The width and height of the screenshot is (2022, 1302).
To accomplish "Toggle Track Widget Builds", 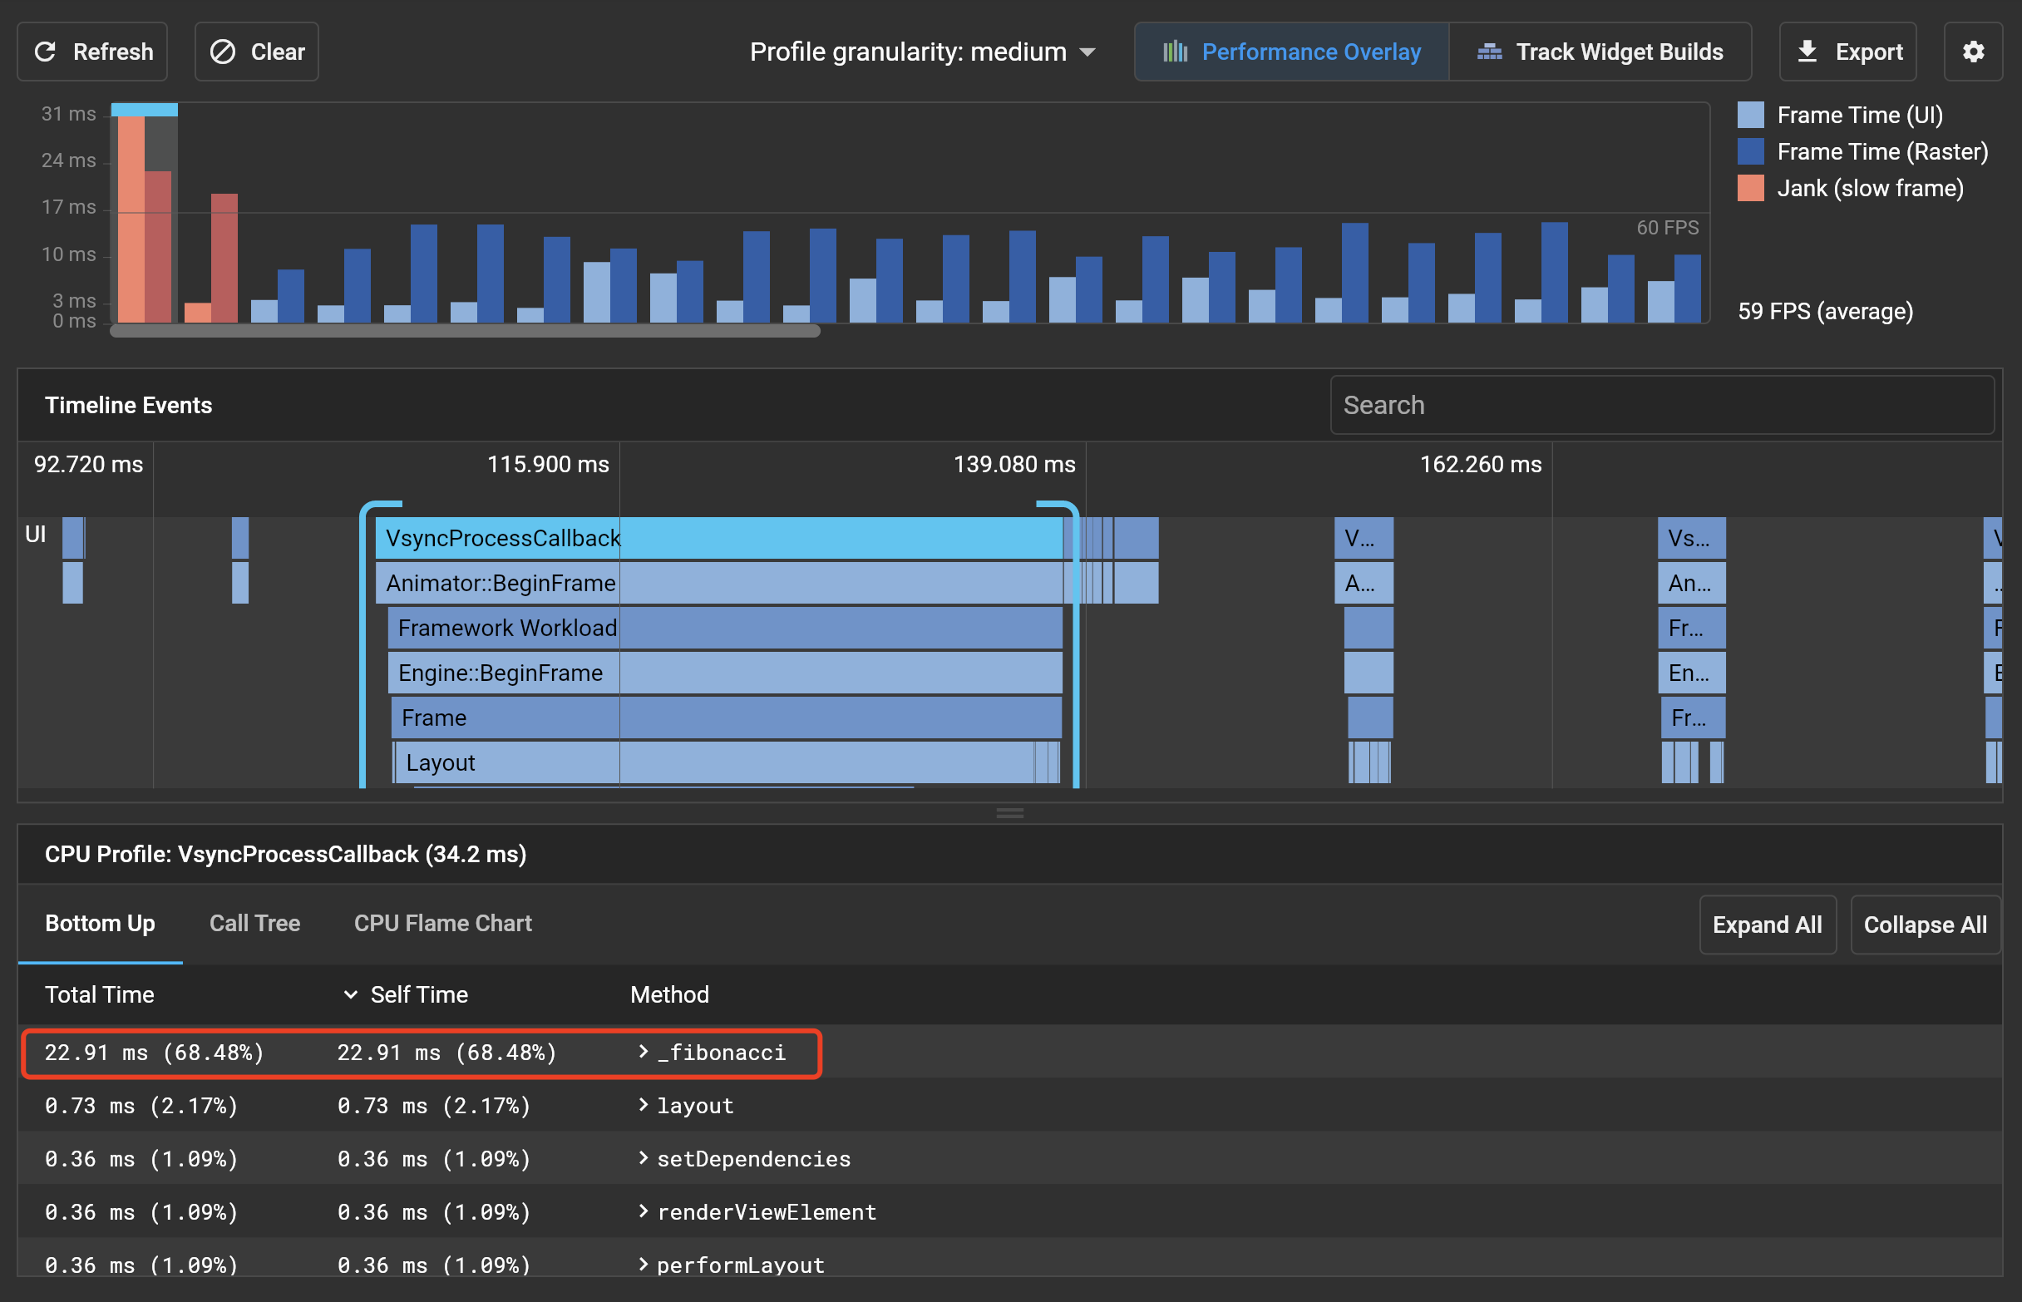I will click(1600, 52).
